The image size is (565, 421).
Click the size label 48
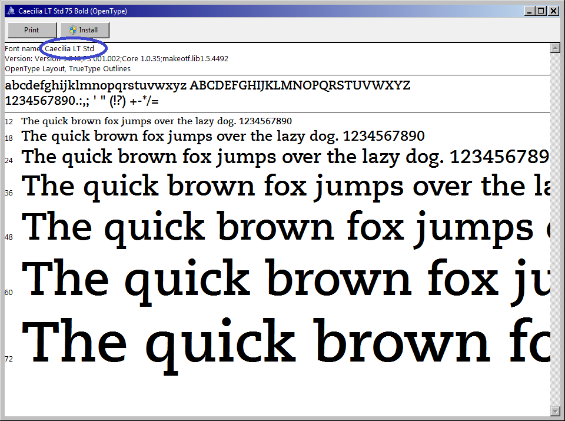pos(9,237)
